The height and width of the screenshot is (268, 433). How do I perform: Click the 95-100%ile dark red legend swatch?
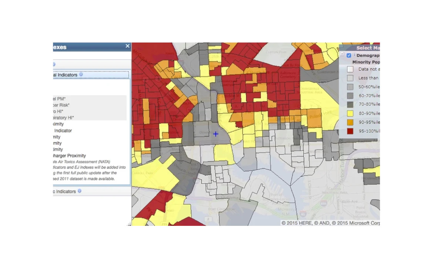tap(350, 131)
